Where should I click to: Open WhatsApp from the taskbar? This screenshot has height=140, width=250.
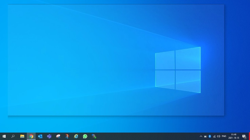tap(85, 136)
